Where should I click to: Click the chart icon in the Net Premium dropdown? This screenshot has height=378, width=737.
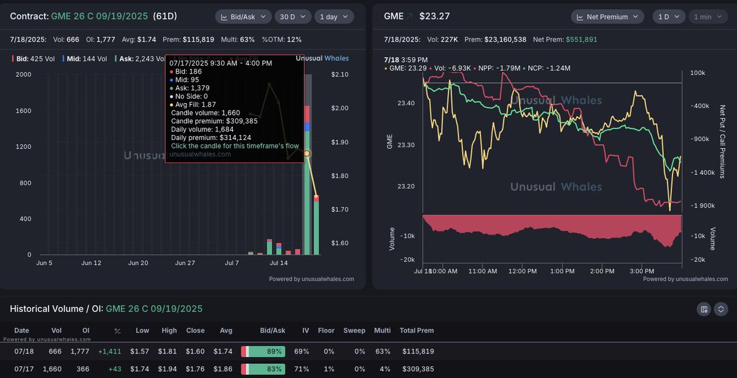579,17
